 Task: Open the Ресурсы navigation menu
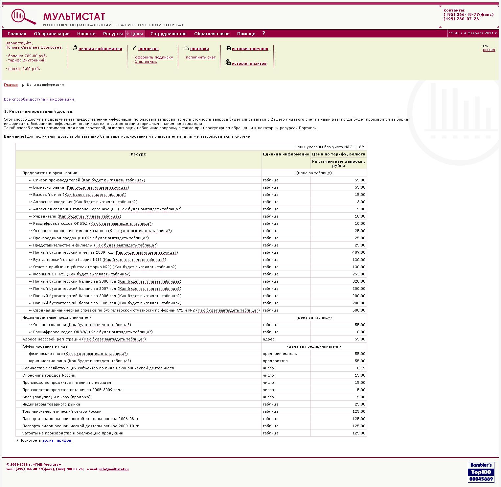point(113,34)
